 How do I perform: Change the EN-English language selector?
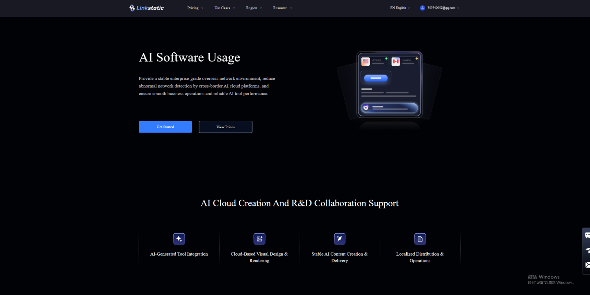400,8
